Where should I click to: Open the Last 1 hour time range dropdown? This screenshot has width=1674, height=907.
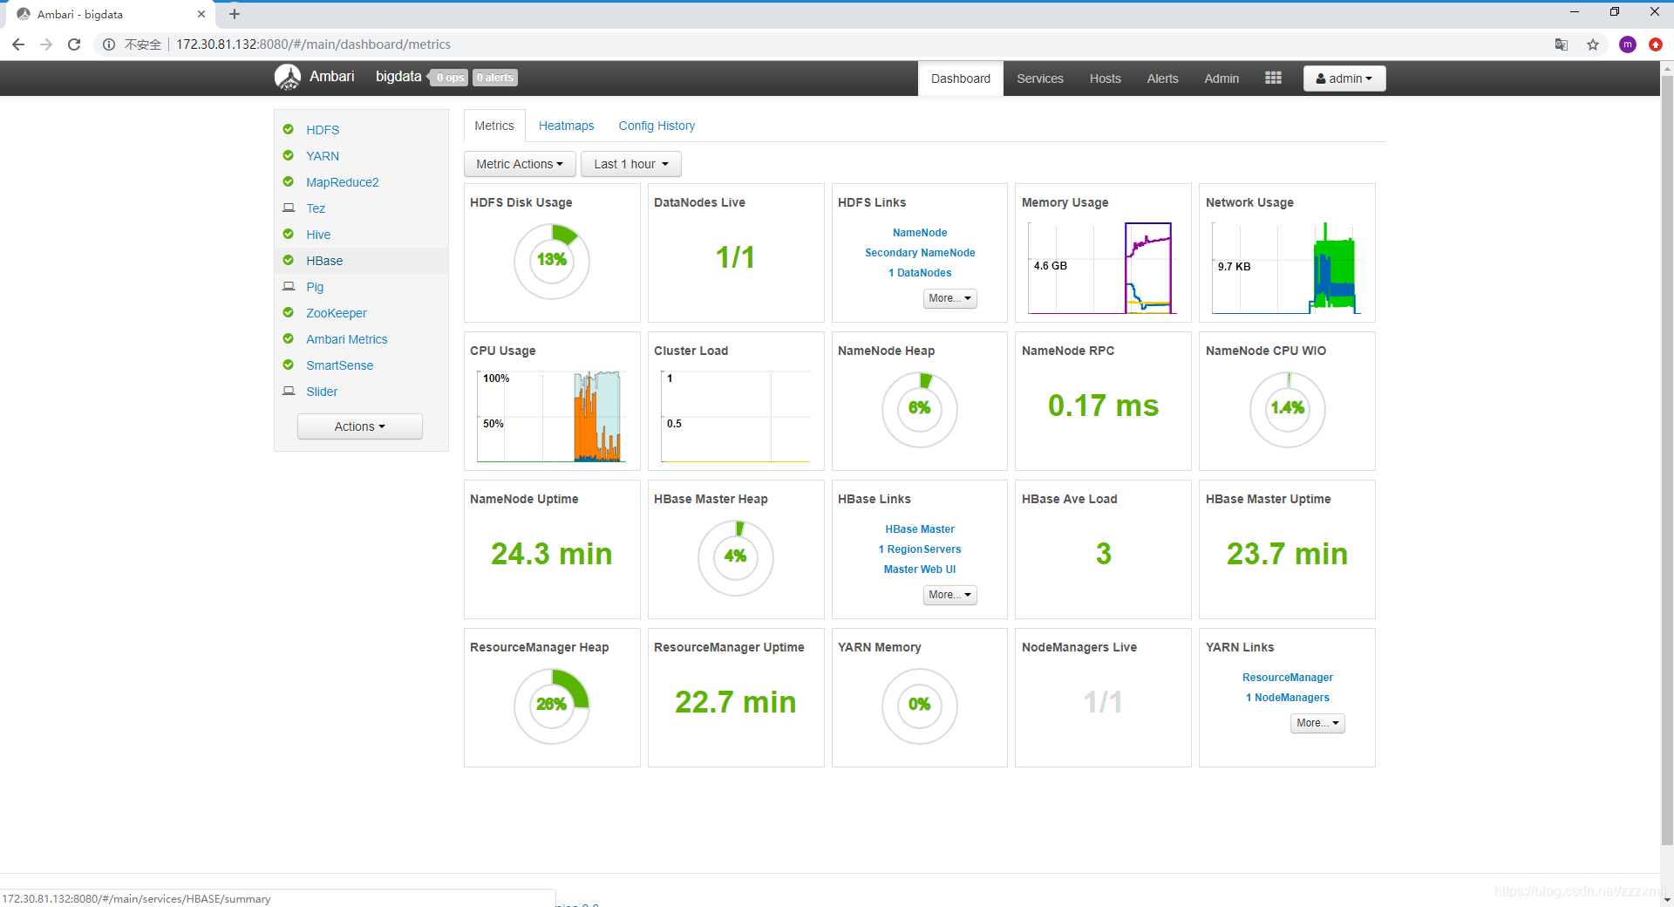[631, 164]
